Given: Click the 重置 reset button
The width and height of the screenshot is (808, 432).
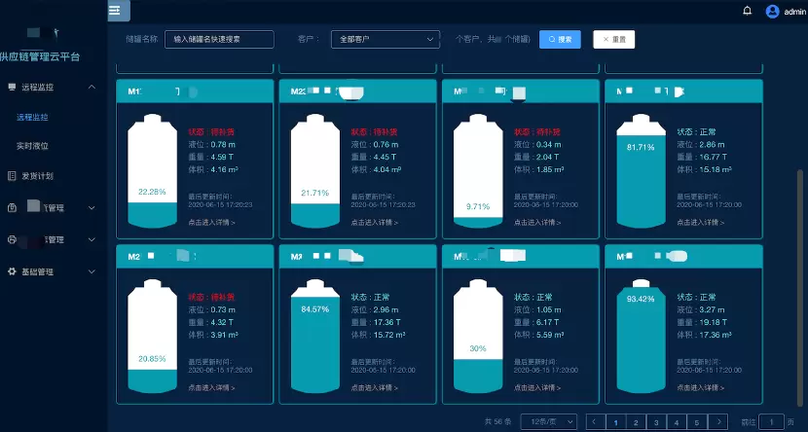Looking at the screenshot, I should 614,40.
